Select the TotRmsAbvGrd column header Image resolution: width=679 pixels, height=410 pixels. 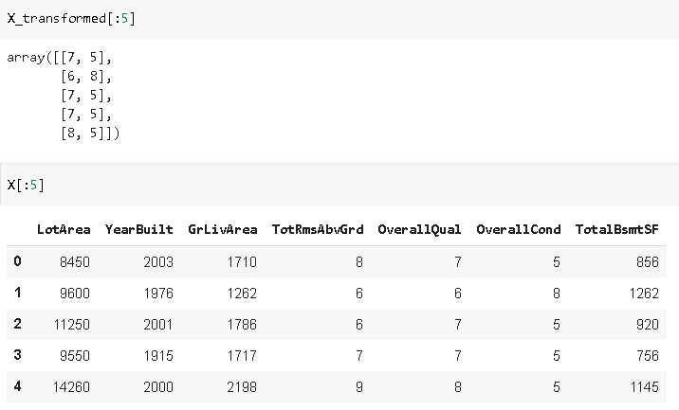318,230
